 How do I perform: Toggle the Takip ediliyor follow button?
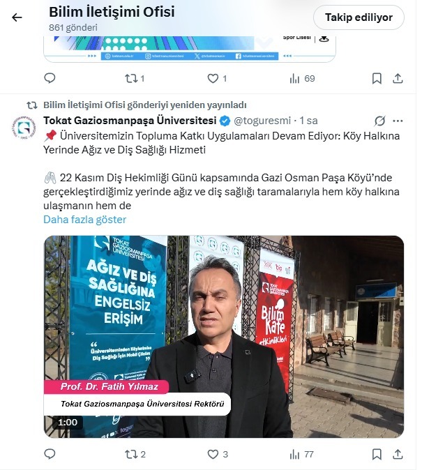point(359,17)
